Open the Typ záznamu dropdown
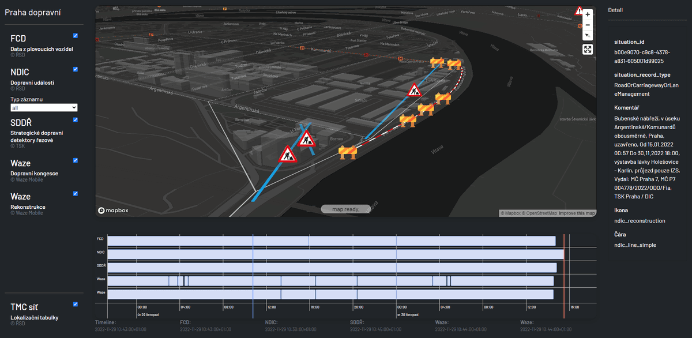Image resolution: width=692 pixels, height=338 pixels. [x=44, y=108]
